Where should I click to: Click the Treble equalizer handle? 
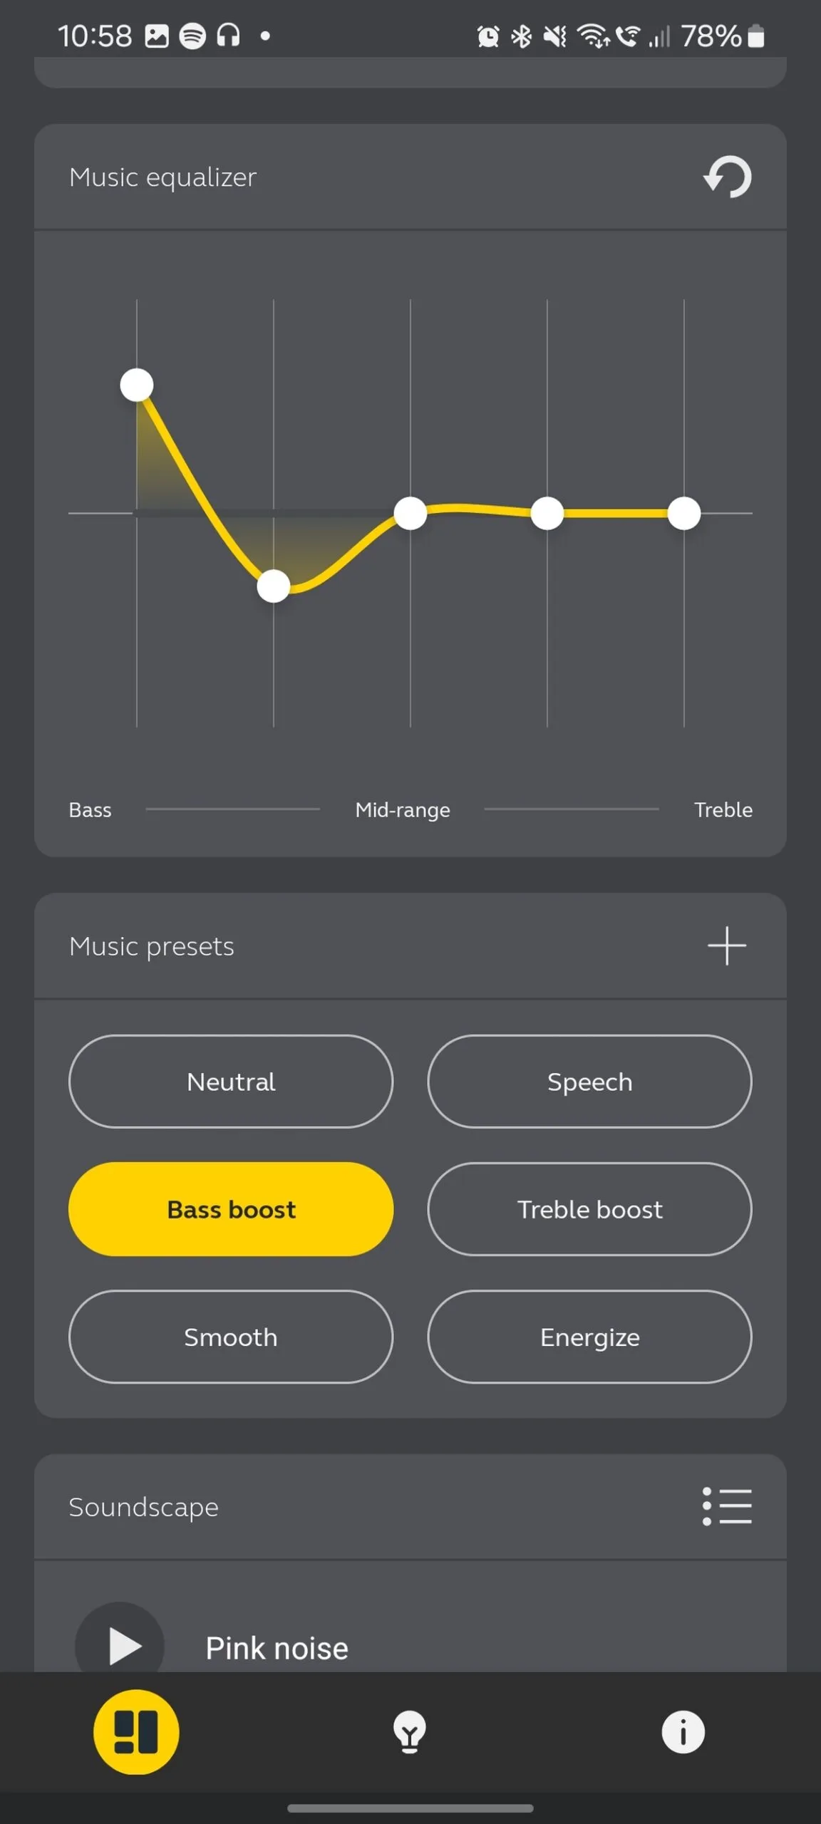tap(684, 514)
